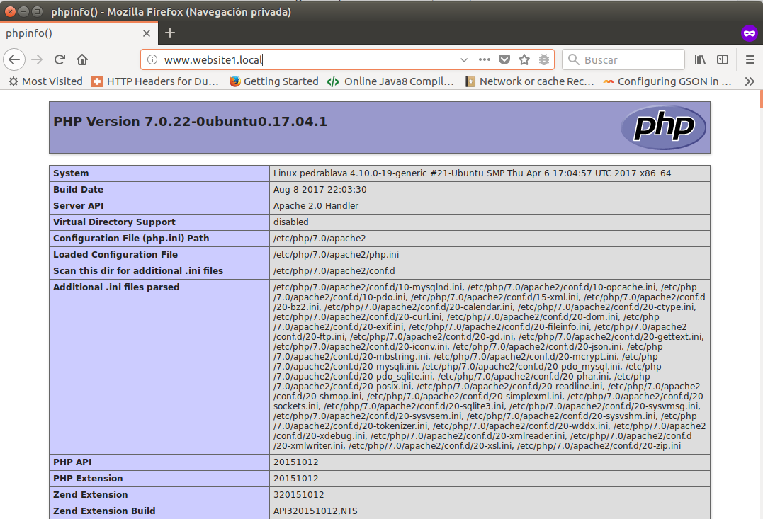Screen dimensions: 763x519
Task: Open the Firefox hamburger menu
Action: coord(750,59)
